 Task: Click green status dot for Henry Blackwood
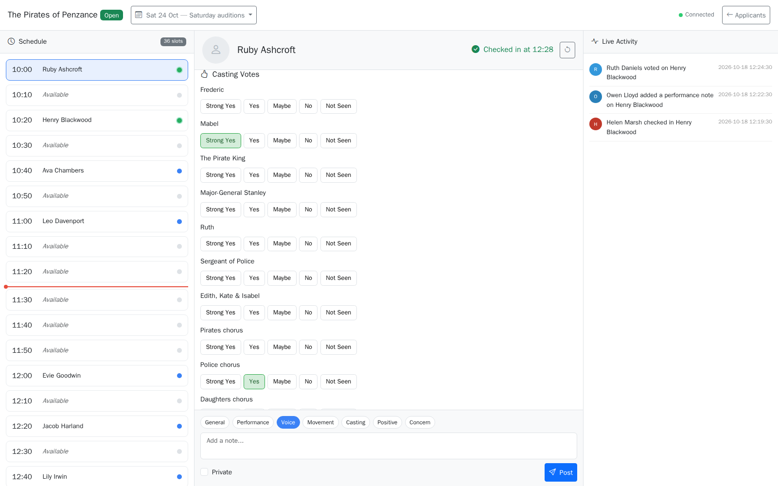click(x=179, y=121)
